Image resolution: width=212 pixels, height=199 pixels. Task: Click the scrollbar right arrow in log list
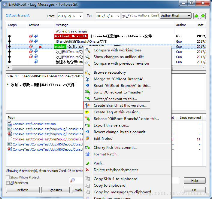click(x=203, y=67)
